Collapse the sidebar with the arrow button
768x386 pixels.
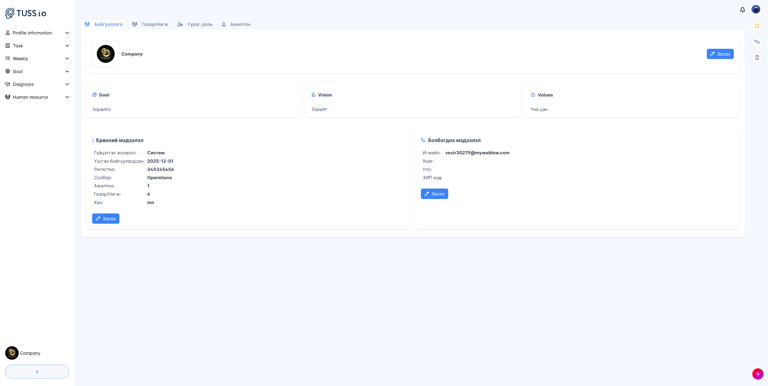point(37,371)
